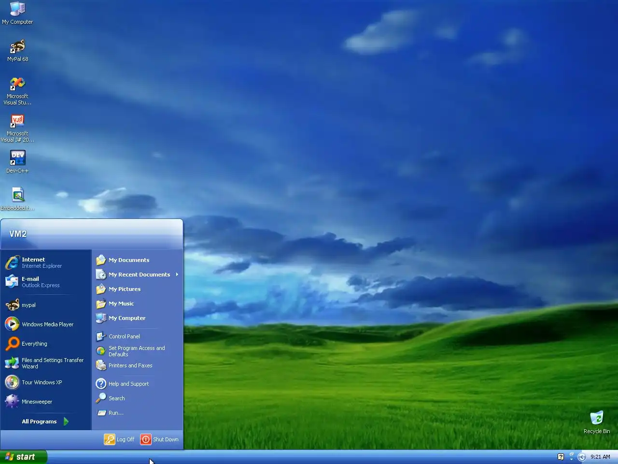Click the 9:21 AM clock
The image size is (618, 464).
(600, 457)
